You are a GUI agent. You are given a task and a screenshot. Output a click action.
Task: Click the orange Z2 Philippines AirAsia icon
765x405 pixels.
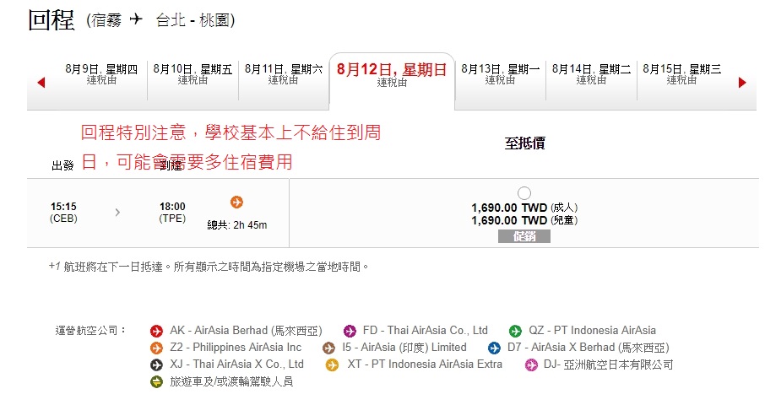pos(156,348)
